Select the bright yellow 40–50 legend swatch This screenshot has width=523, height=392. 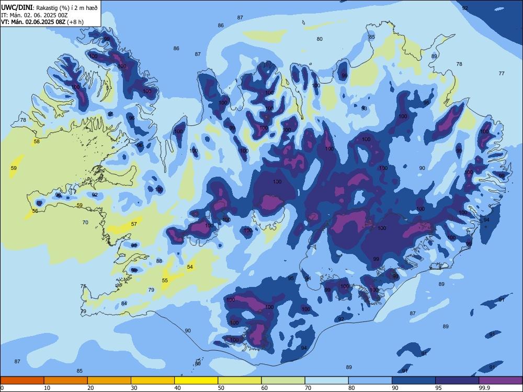point(196,381)
